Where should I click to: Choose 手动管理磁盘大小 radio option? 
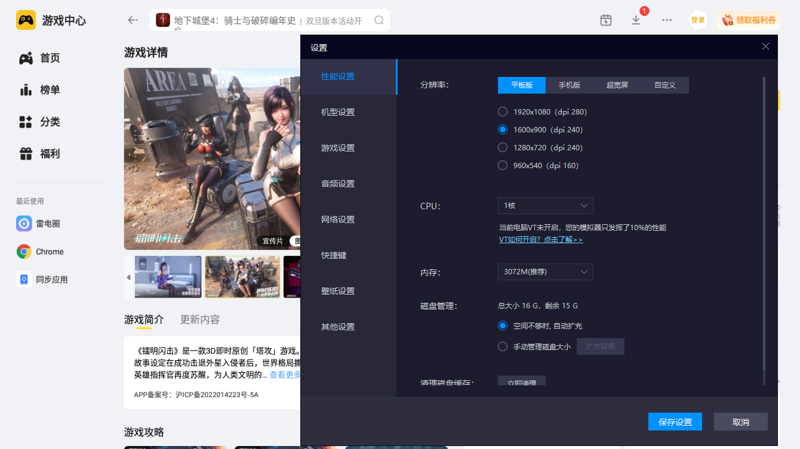[503, 346]
